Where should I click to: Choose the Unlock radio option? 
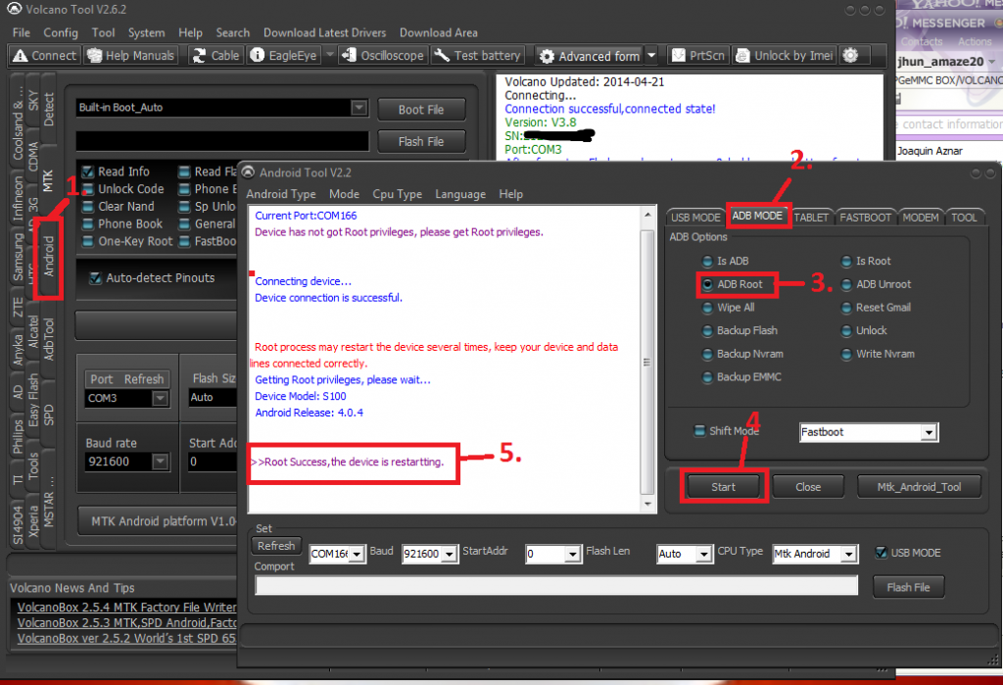click(x=846, y=331)
